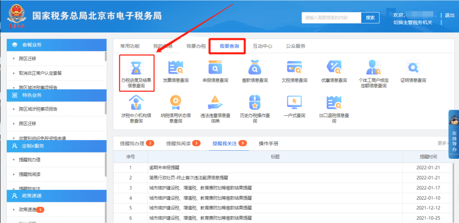Open reminder row dated 2021-12-12
459x223 pixels.
[x=283, y=208]
